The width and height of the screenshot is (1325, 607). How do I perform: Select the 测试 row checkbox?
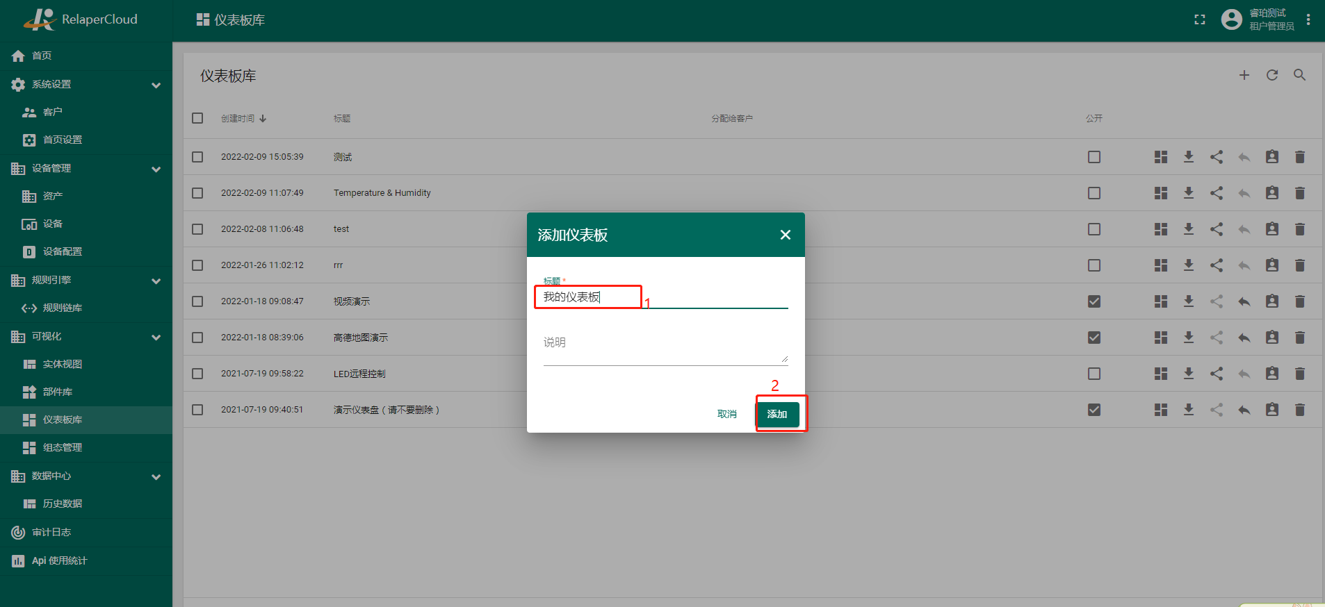point(197,157)
